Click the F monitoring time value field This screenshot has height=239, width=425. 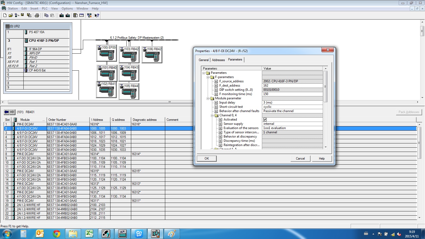[292, 94]
